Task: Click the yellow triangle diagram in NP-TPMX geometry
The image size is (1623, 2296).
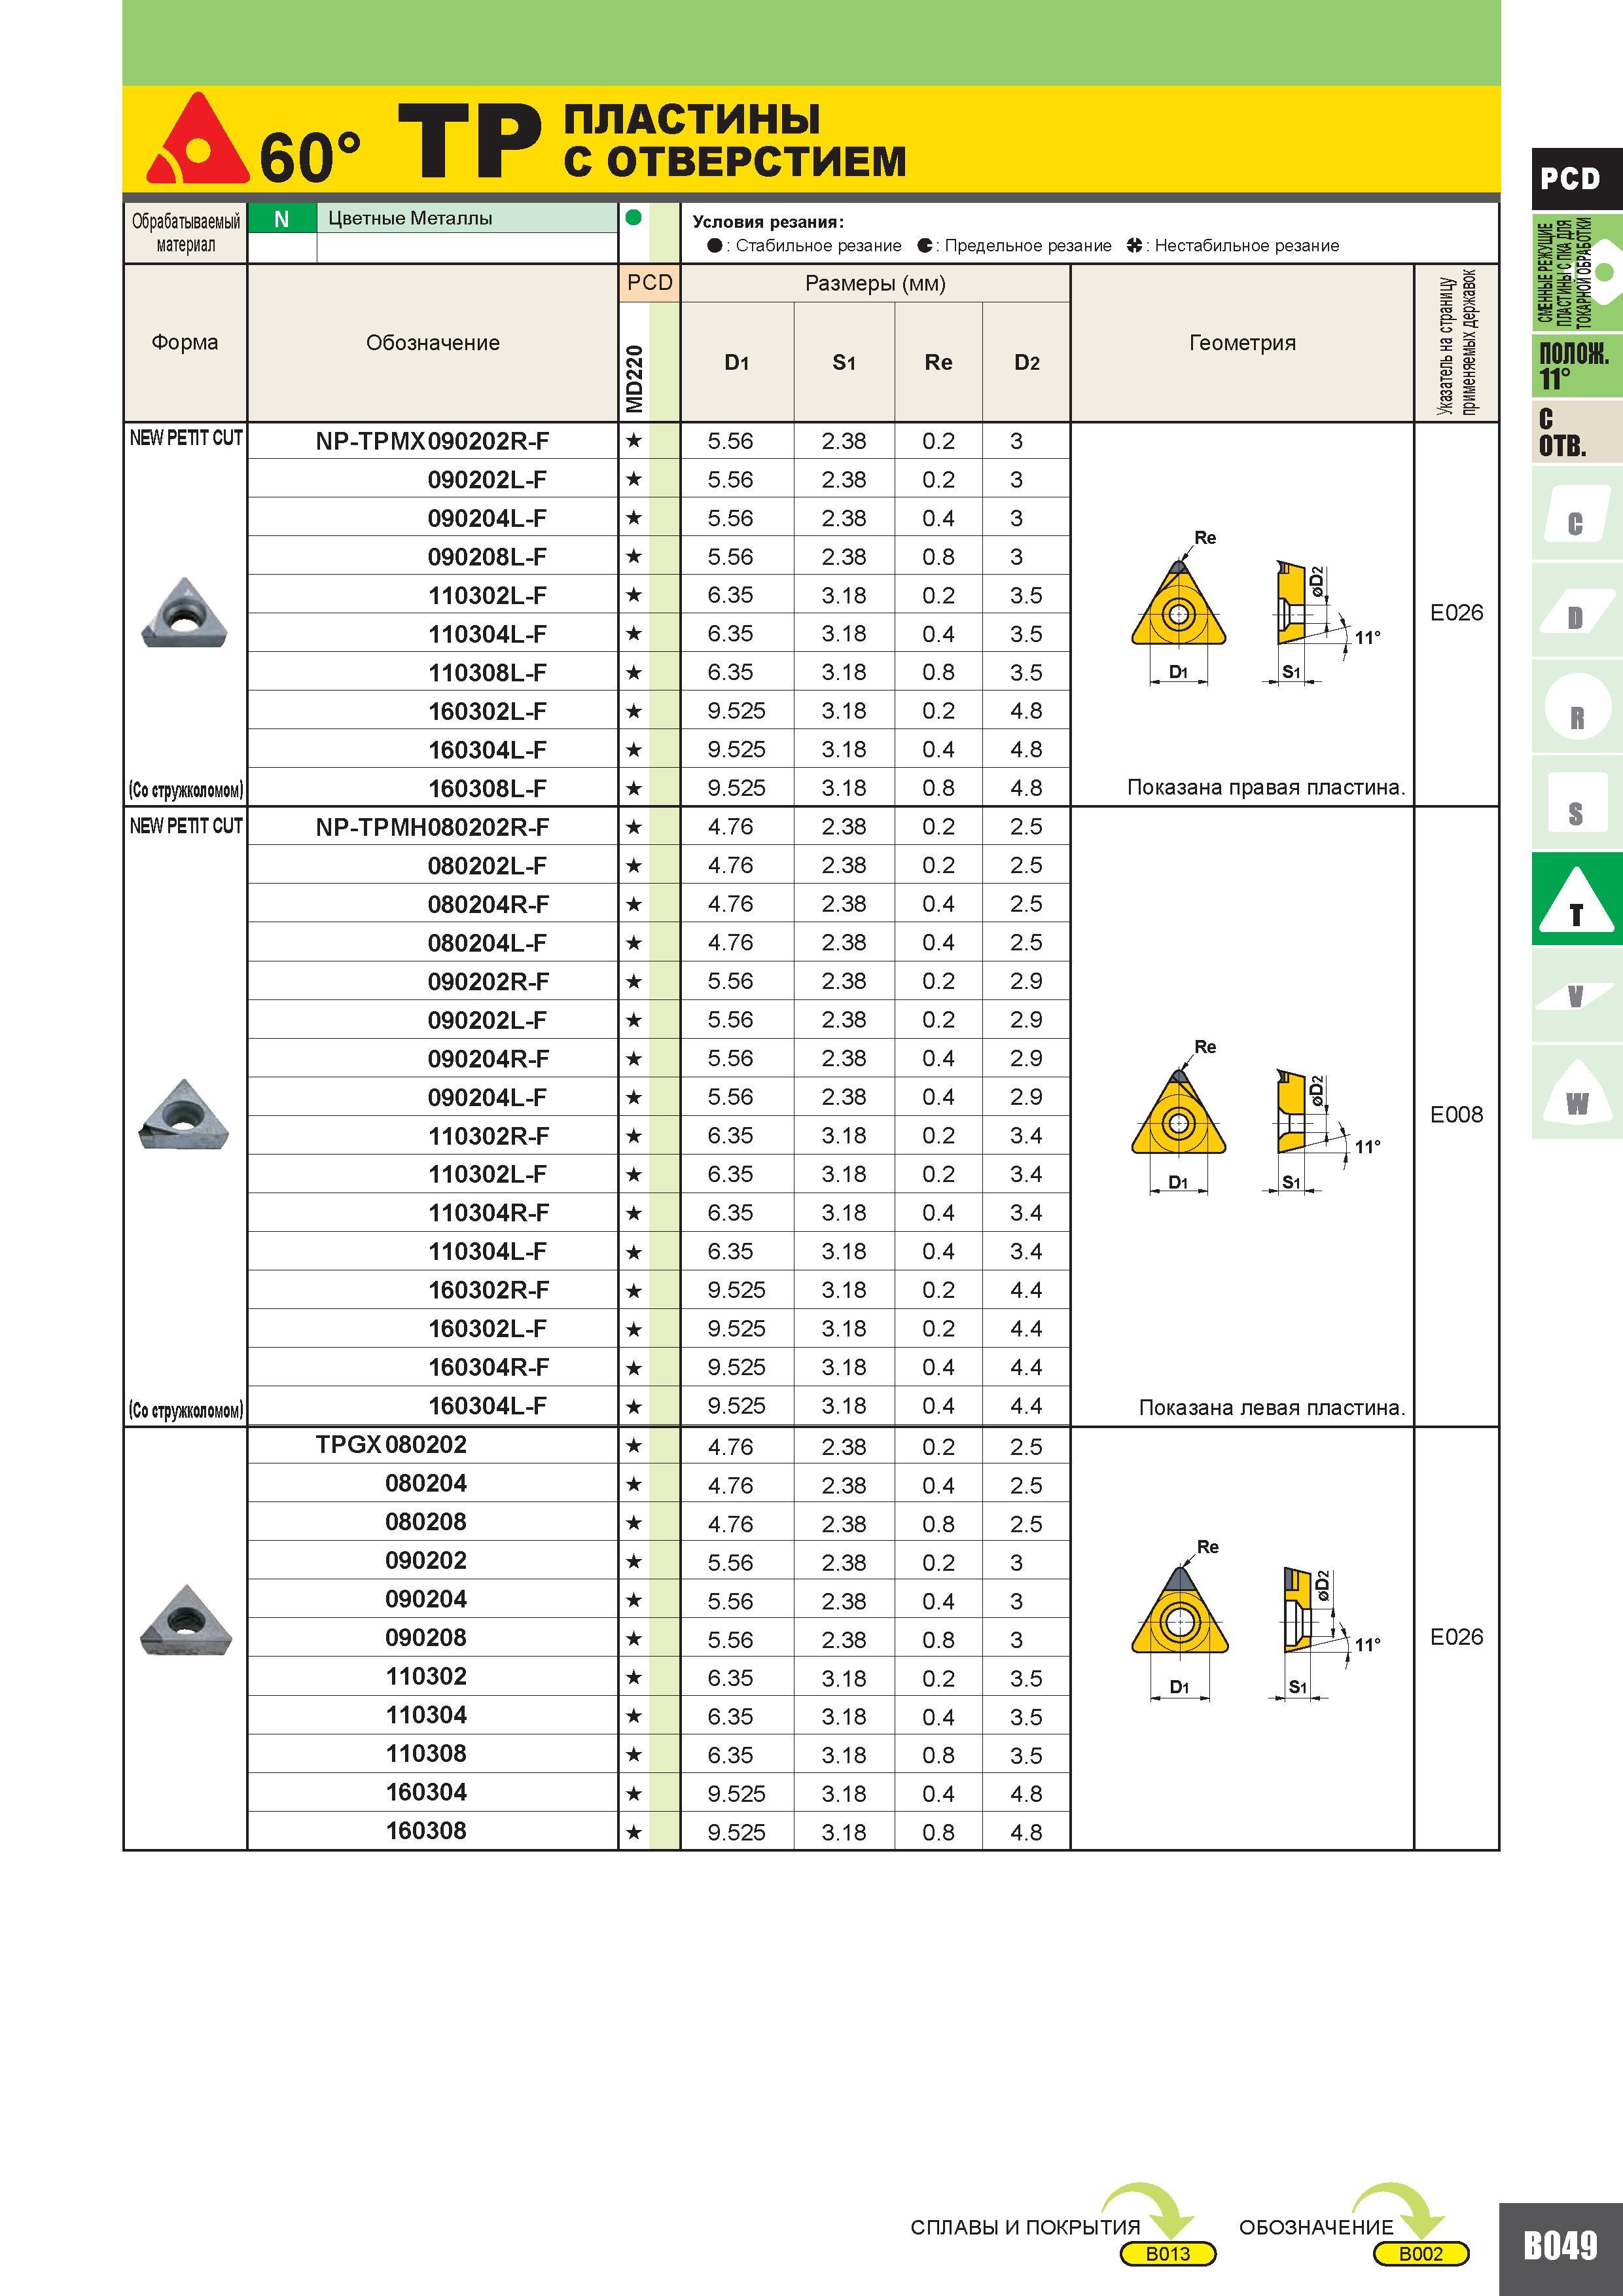Action: (x=1178, y=603)
